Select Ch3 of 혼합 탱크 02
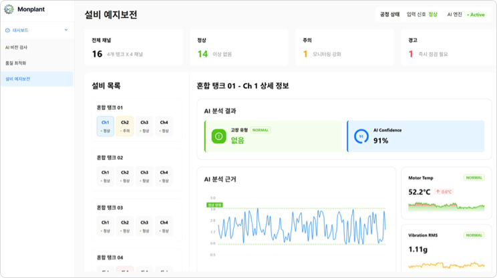 [144, 176]
